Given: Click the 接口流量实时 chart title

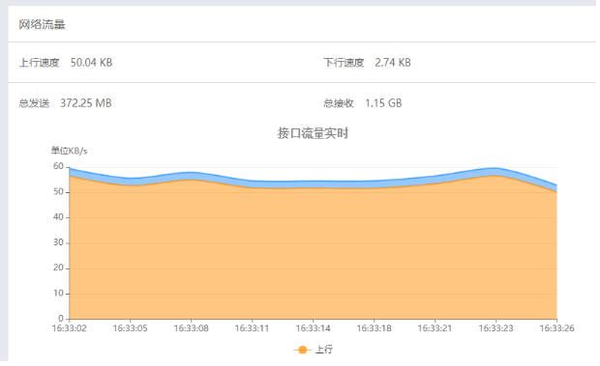Looking at the screenshot, I should (x=313, y=133).
